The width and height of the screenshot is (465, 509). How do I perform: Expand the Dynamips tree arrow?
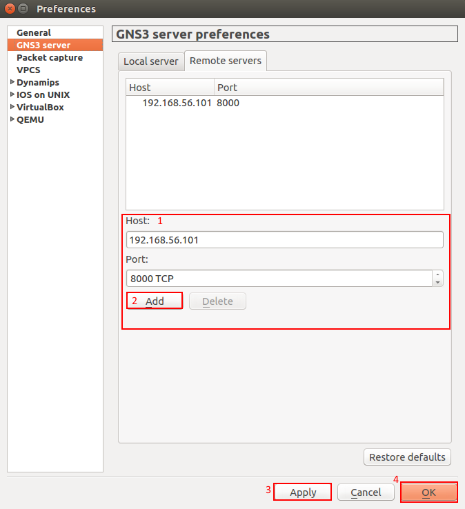(12, 82)
